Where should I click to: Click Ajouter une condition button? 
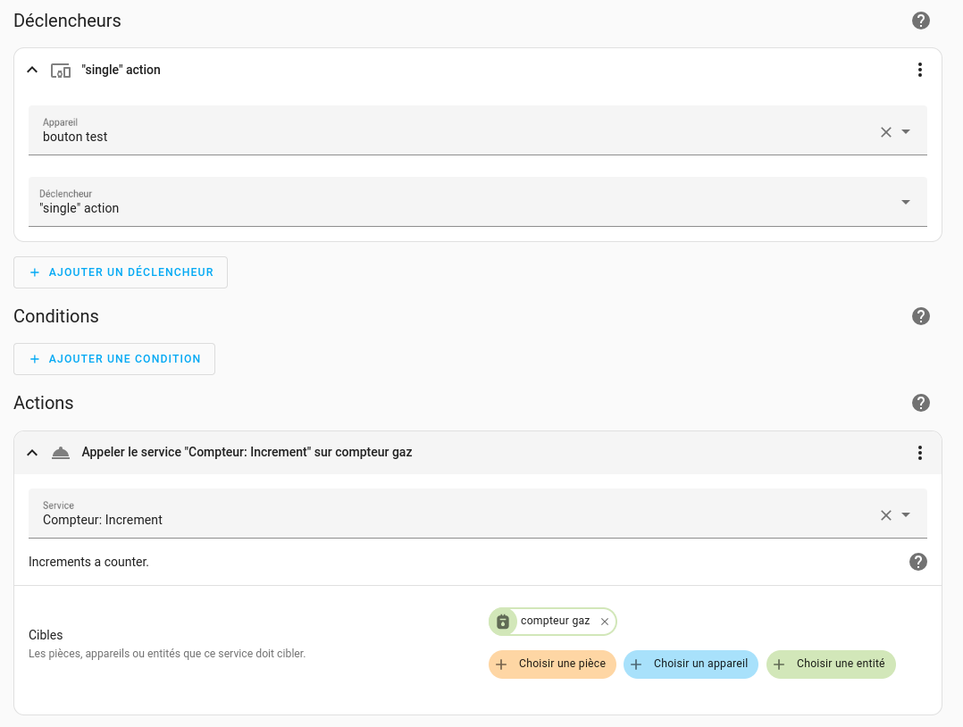coord(114,359)
